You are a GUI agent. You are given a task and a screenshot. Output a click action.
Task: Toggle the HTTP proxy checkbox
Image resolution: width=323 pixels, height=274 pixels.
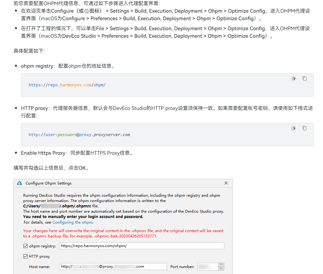26,256
